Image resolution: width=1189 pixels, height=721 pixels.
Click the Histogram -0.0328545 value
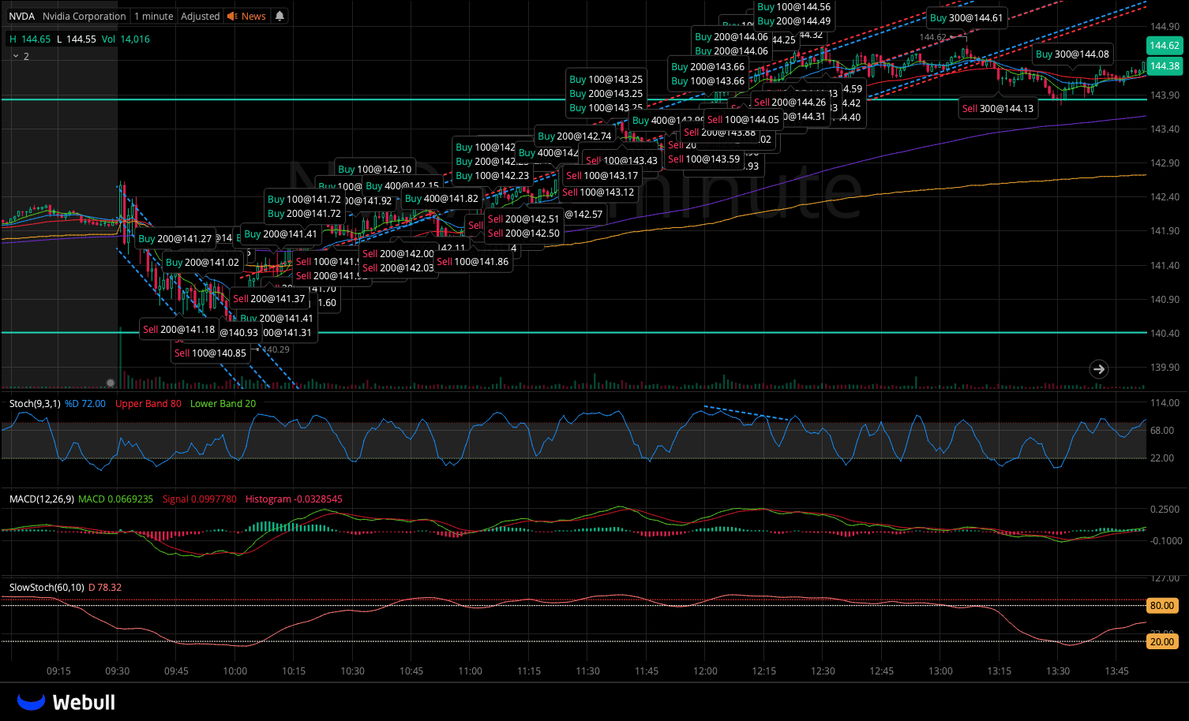pyautogui.click(x=294, y=499)
